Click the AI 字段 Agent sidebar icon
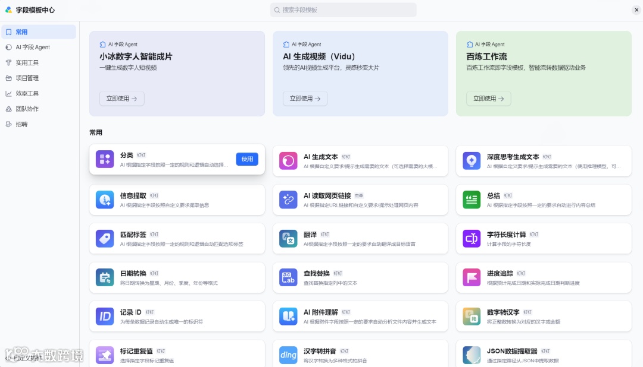This screenshot has height=367, width=643. click(8, 48)
